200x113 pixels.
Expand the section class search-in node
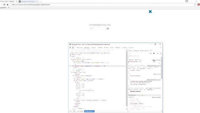coord(73,66)
